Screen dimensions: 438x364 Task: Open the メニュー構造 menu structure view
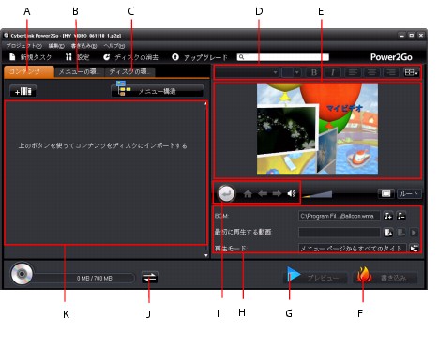(158, 91)
